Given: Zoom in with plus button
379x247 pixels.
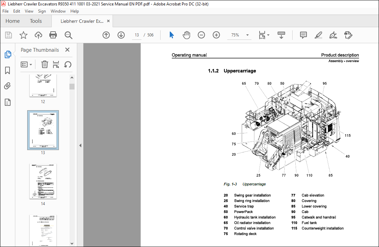Looking at the screenshot, I should pyautogui.click(x=216, y=35).
